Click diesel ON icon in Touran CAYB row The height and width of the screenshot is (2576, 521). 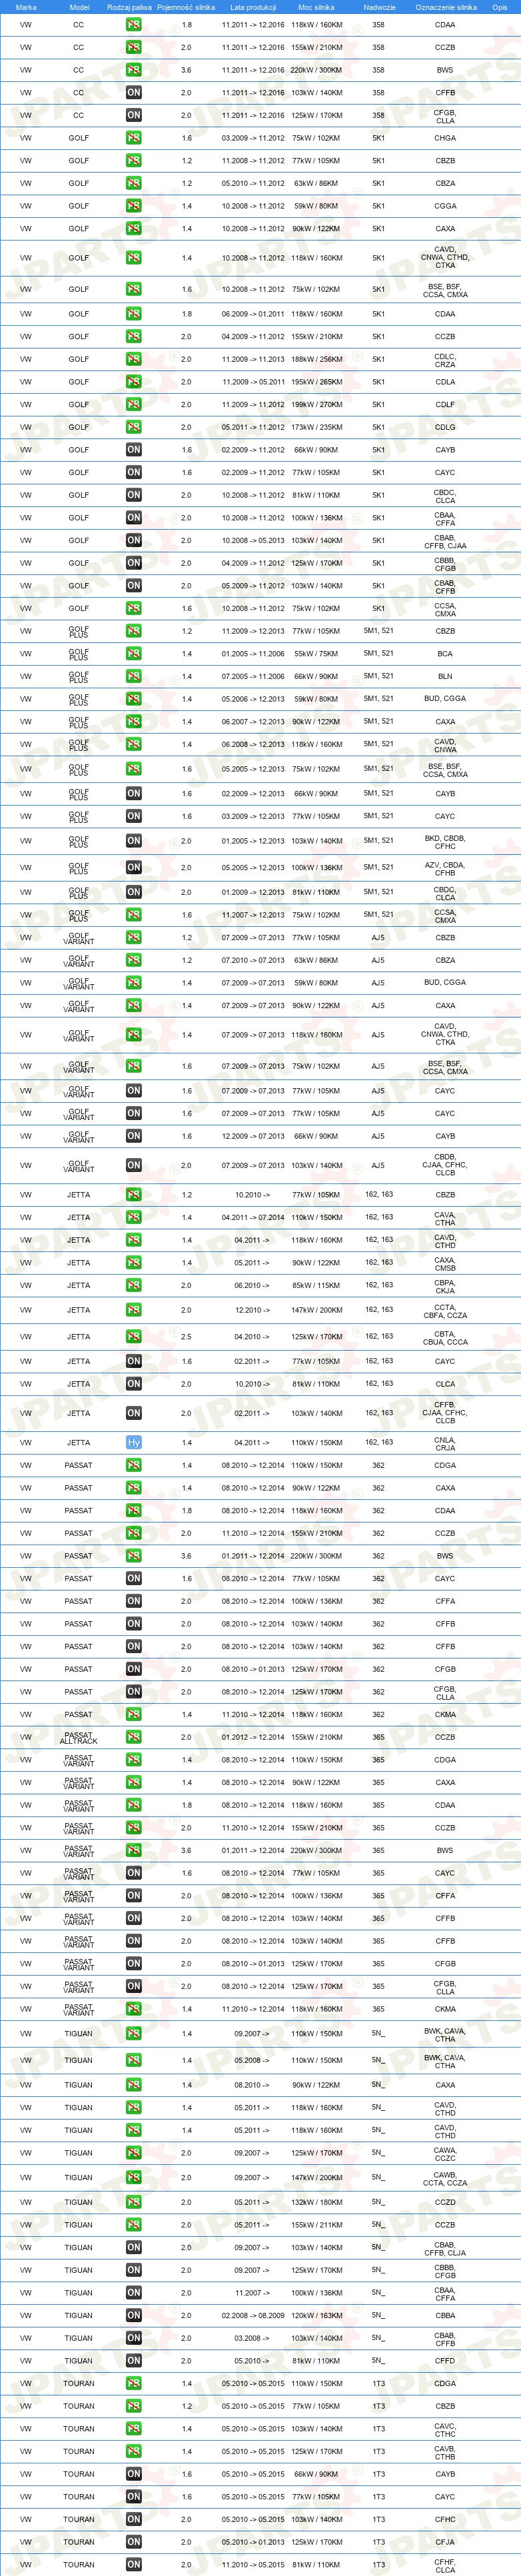(x=134, y=2474)
